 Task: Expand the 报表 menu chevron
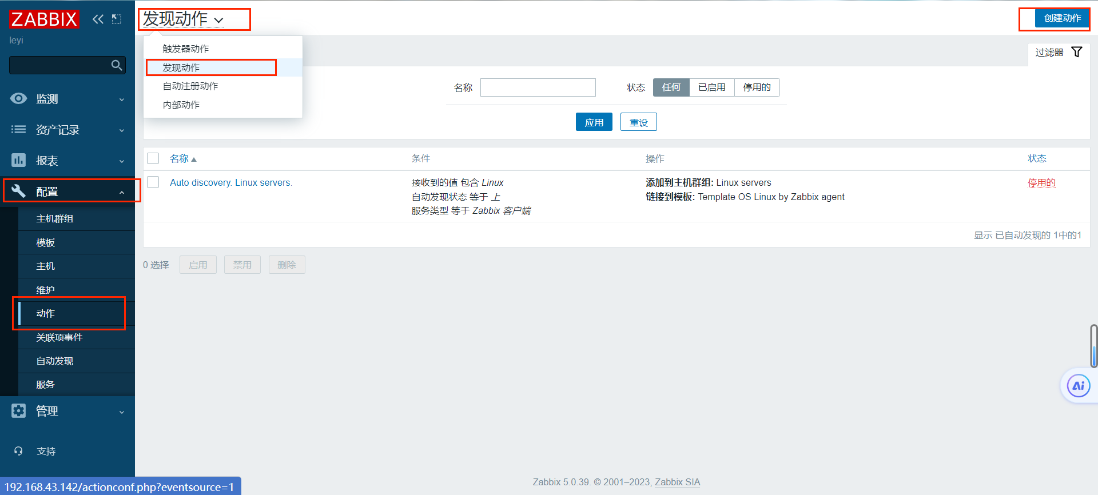122,161
